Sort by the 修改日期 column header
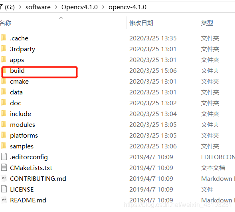 click(141, 23)
